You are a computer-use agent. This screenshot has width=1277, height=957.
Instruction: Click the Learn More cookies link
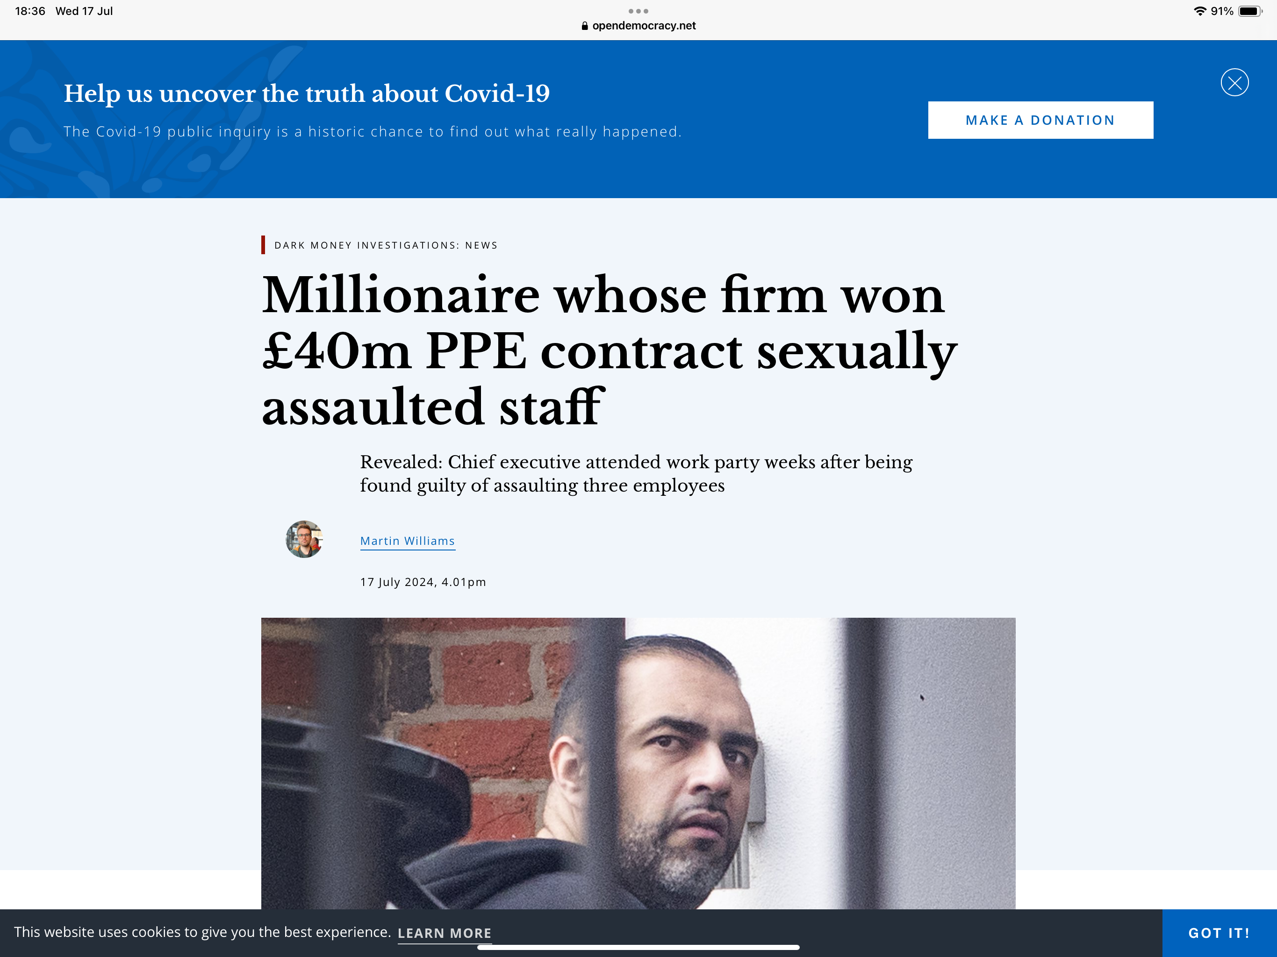coord(445,933)
